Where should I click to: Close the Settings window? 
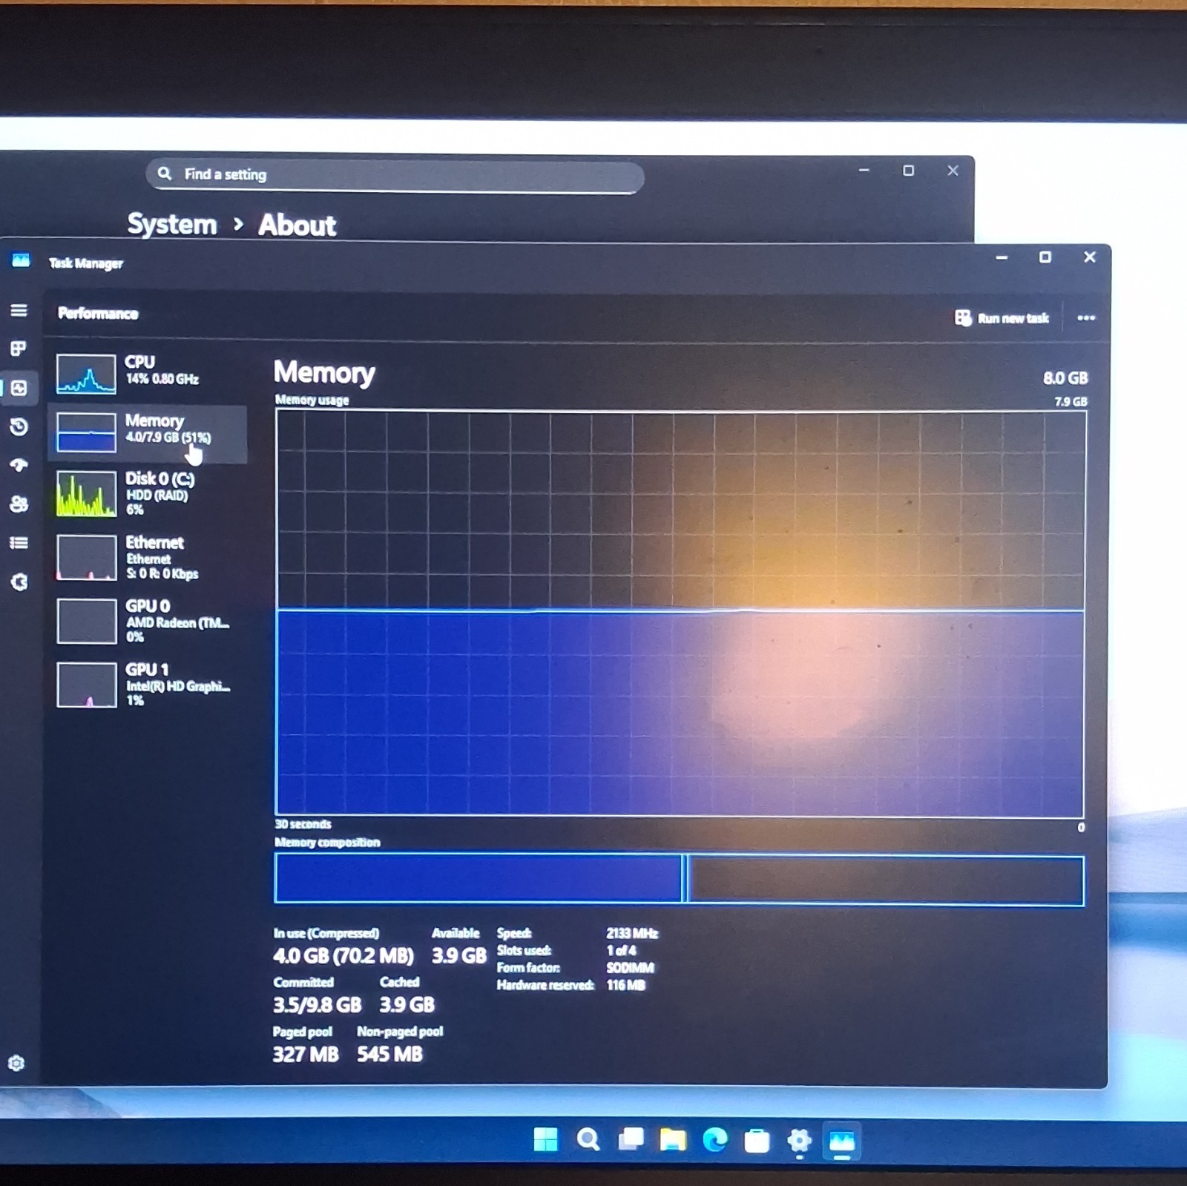coord(953,171)
